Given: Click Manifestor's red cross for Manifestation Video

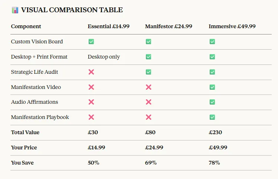Looking at the screenshot, I should (148, 87).
